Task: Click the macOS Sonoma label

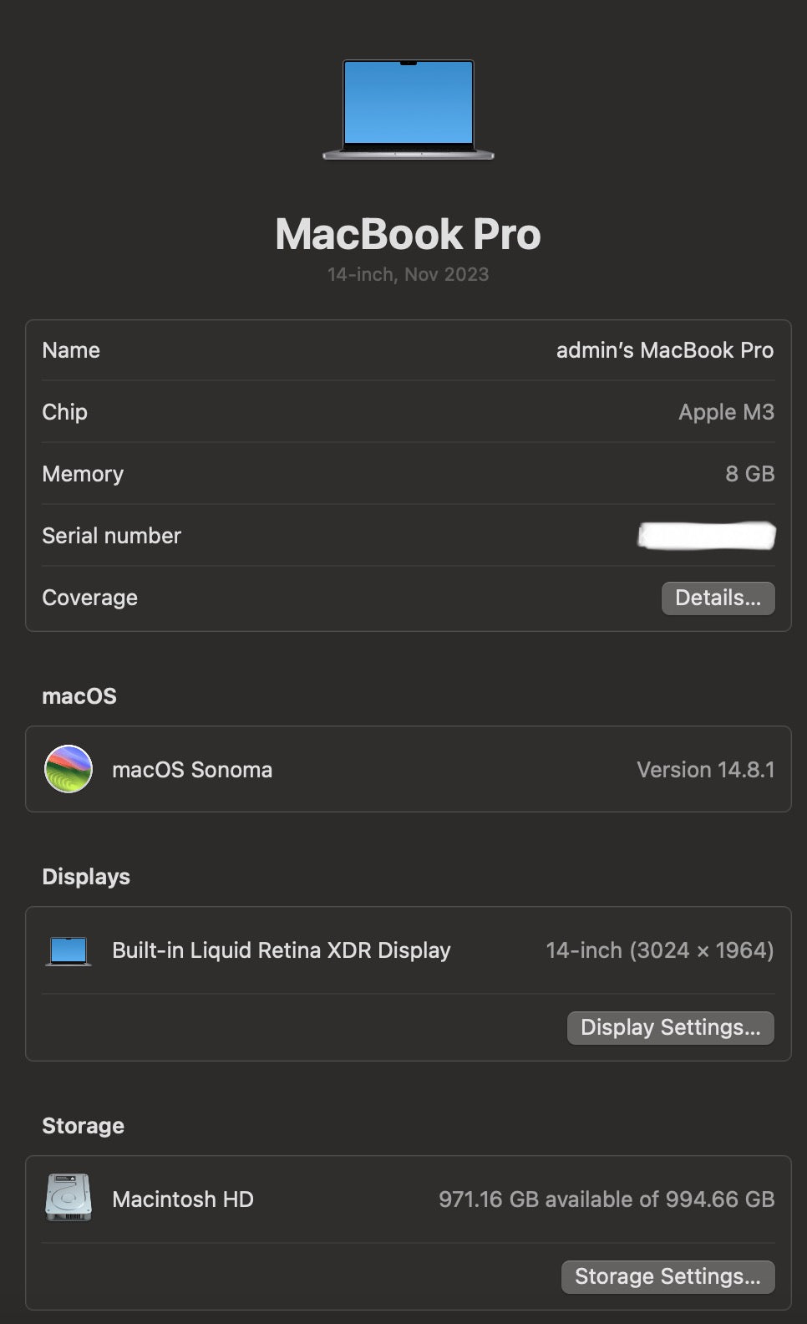Action: pos(192,770)
